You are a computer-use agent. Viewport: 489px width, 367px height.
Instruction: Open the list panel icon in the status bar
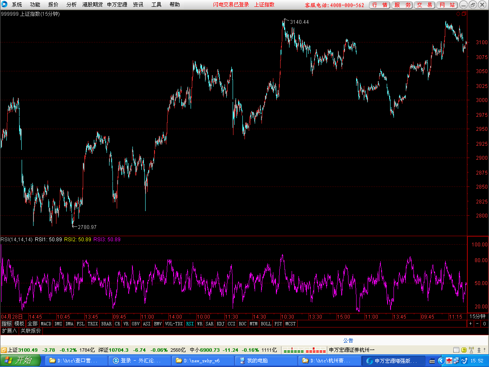click(x=456, y=350)
